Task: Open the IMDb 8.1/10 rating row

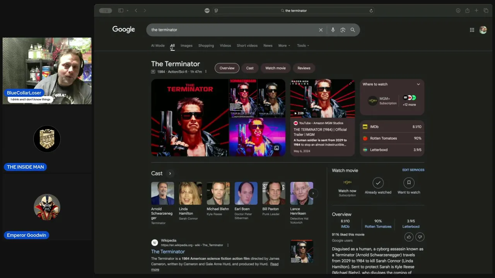Action: [x=392, y=127]
